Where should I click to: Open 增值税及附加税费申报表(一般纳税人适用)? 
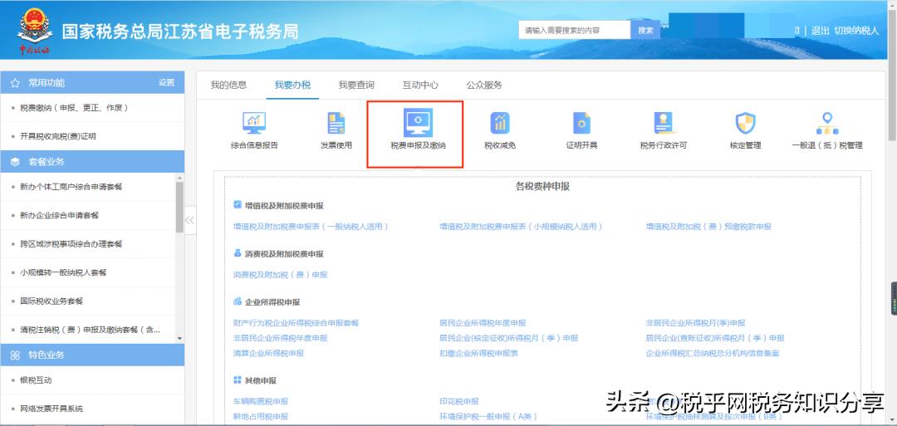[x=311, y=227]
